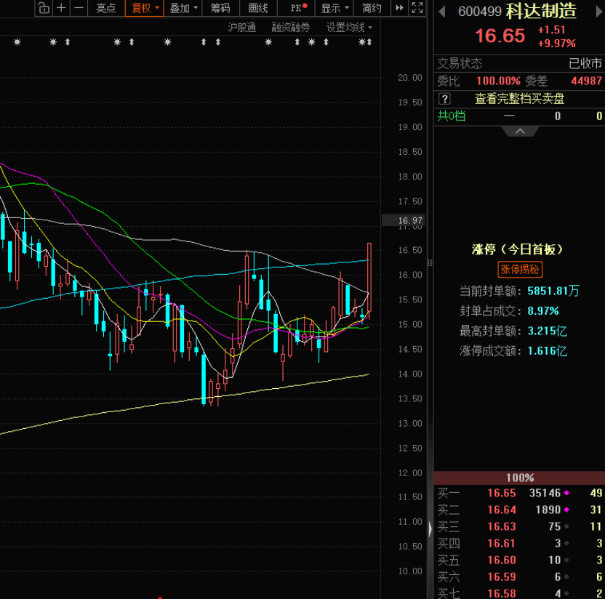Select the 买四 16.61 bid row
Viewport: 605px width, 599px height.
pyautogui.click(x=519, y=544)
